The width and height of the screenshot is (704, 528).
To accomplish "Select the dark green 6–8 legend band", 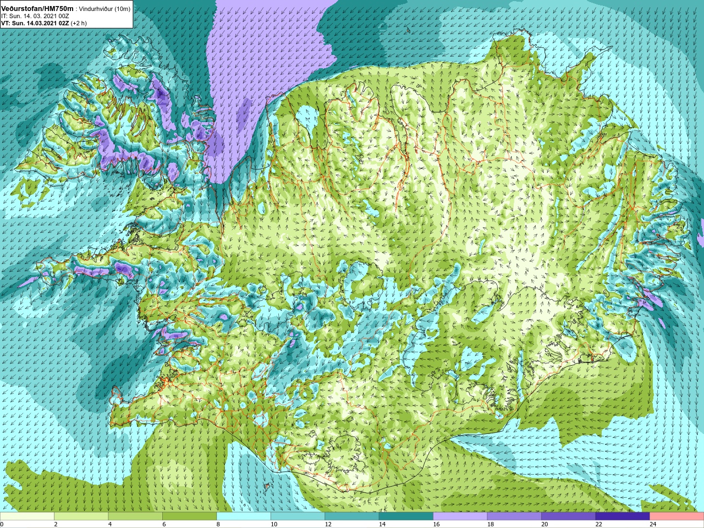I will tap(189, 516).
